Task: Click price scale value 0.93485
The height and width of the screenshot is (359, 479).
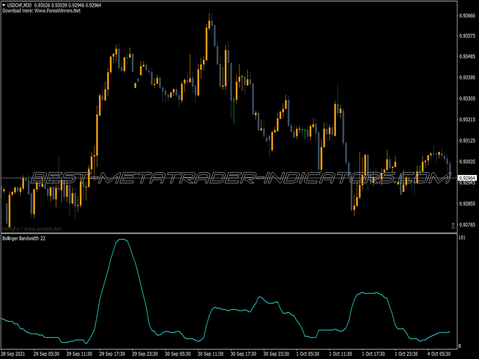Action: [x=467, y=56]
